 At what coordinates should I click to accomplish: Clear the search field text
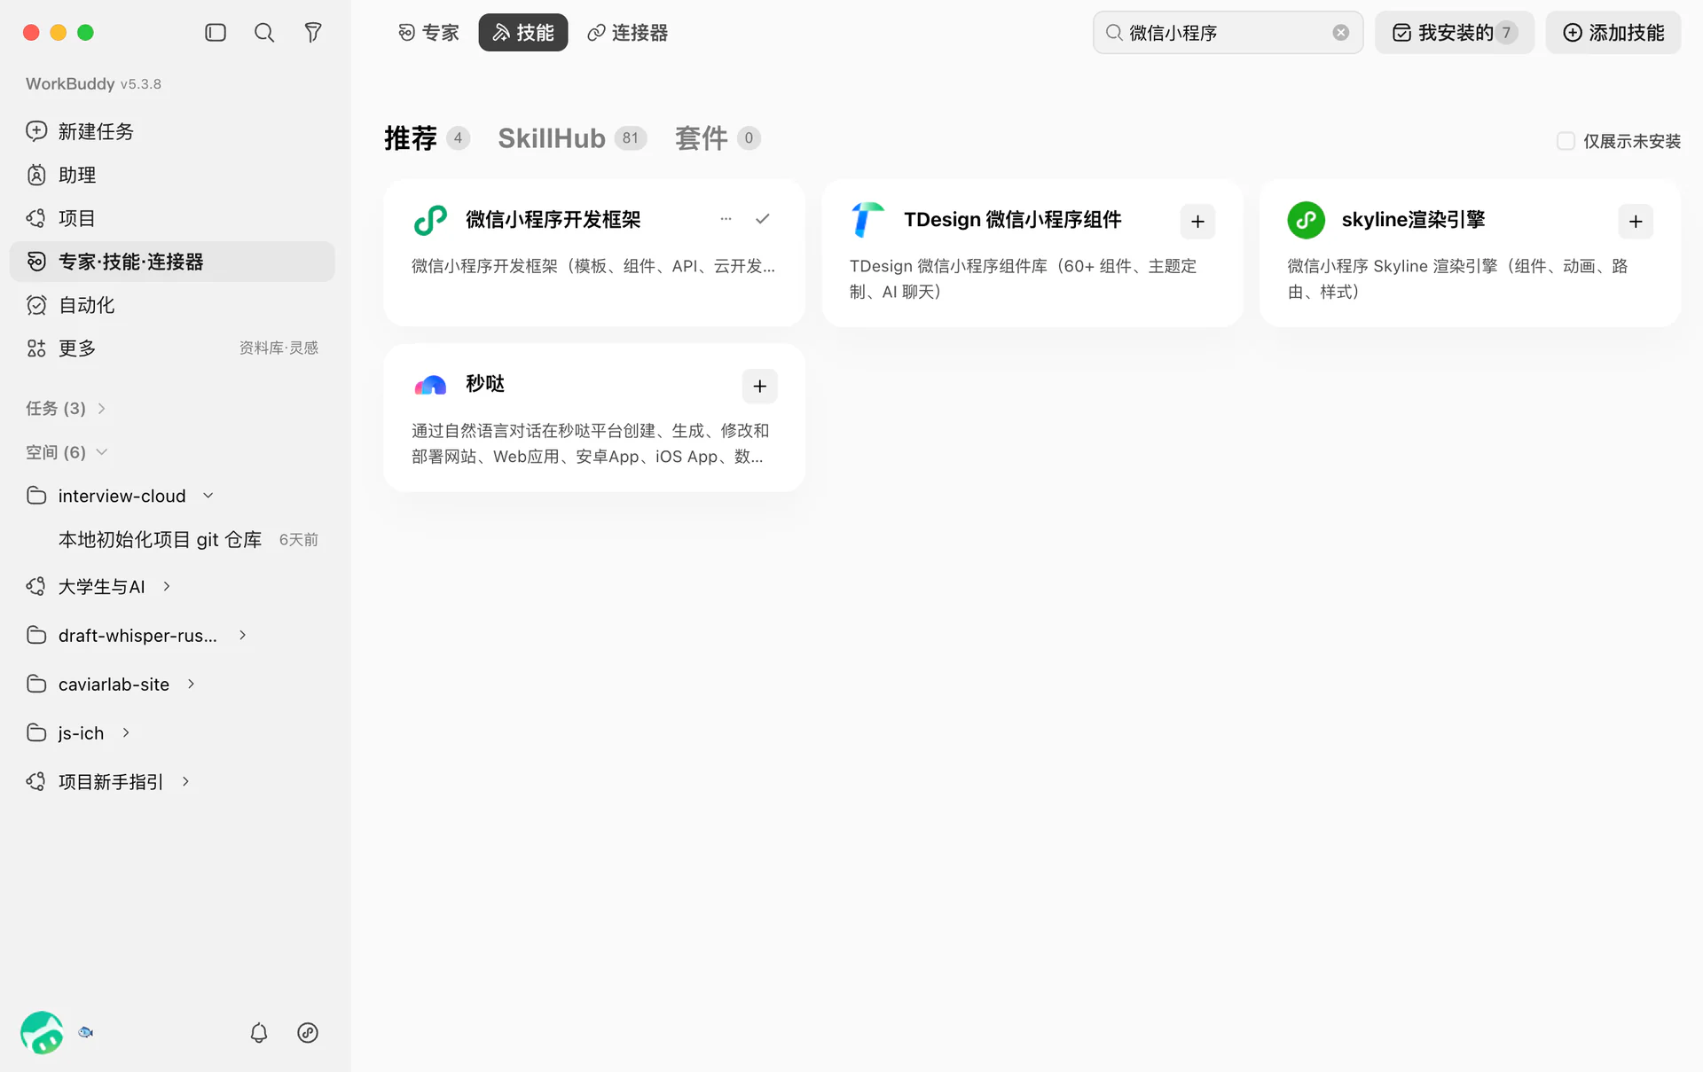coord(1340,33)
